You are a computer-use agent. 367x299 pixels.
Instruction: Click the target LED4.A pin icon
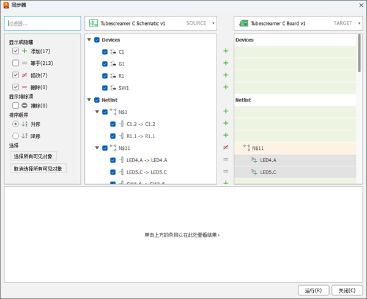(254, 160)
